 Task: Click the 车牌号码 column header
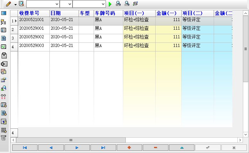point(108,13)
